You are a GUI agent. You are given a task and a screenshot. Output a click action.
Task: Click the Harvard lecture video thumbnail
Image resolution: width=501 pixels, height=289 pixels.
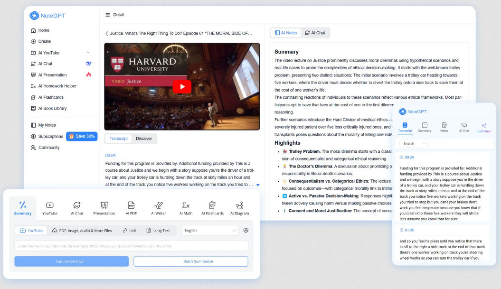pyautogui.click(x=182, y=86)
